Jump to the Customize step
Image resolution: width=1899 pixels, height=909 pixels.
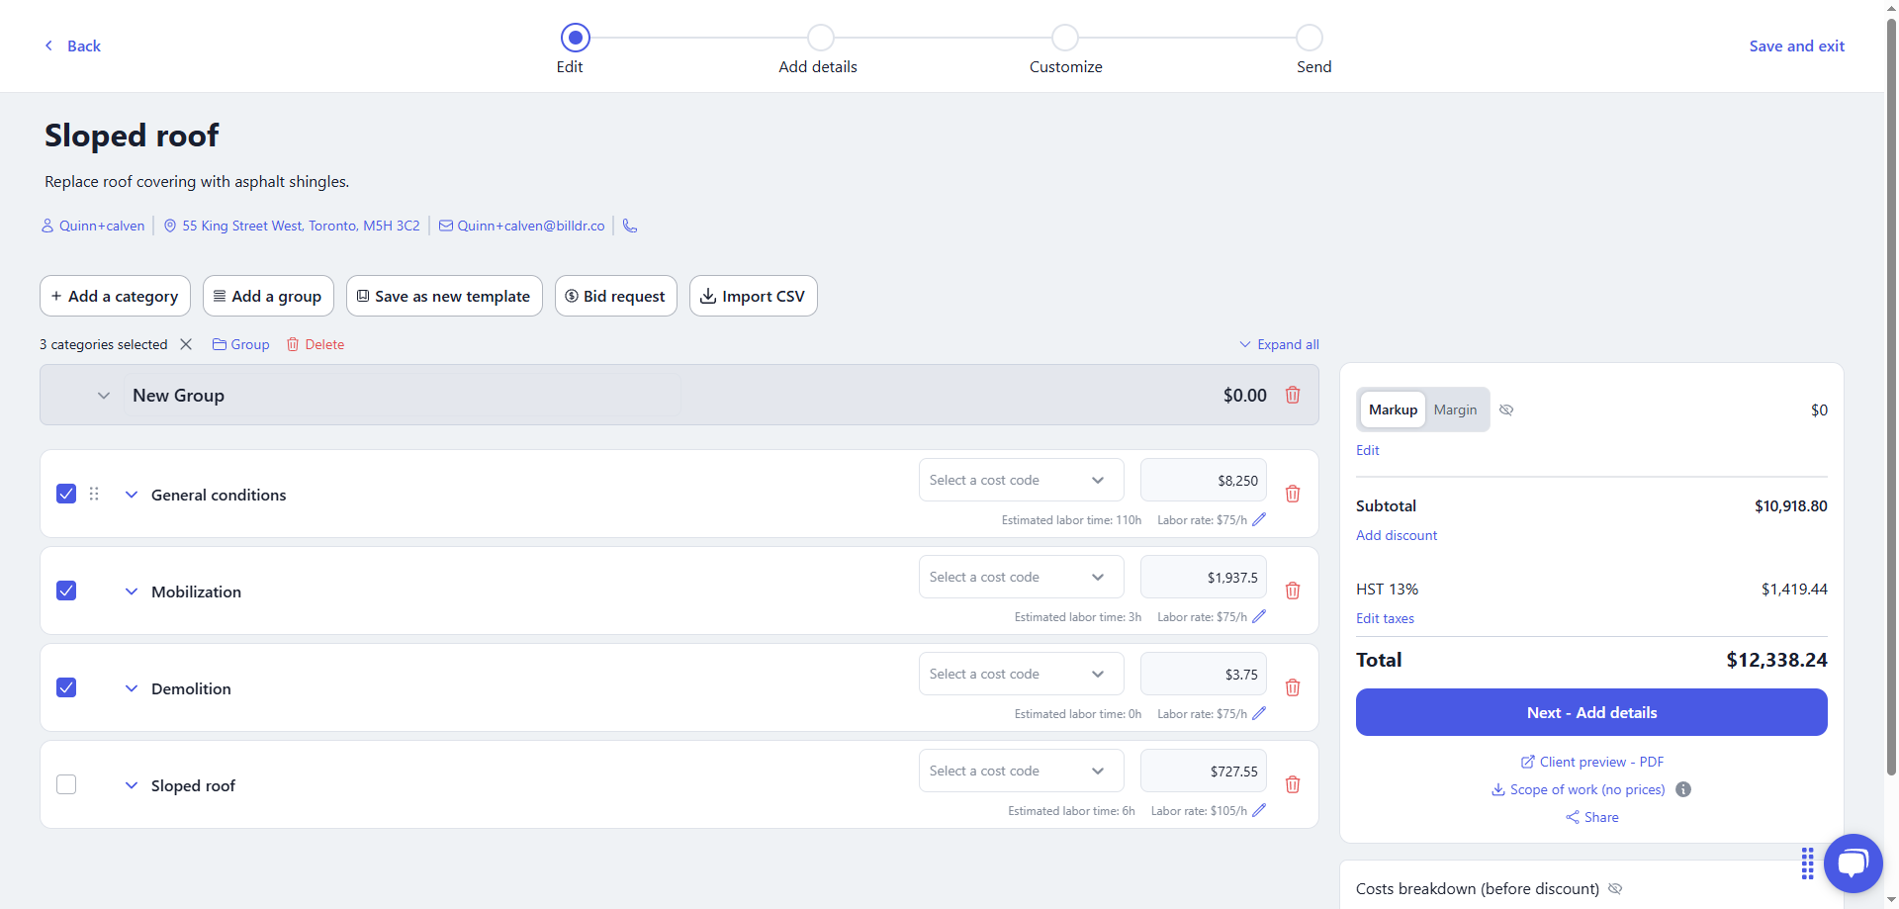pos(1064,38)
